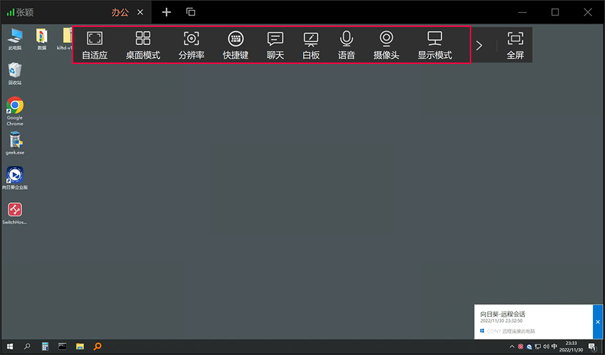Switch to 全屏 fullscreen view
Screen dimensions: 605x355
(x=515, y=45)
